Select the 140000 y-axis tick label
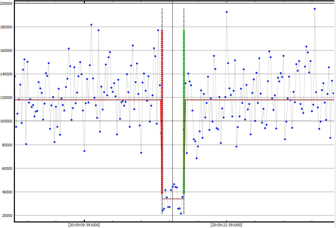This screenshot has width=336, height=228. click(7, 74)
